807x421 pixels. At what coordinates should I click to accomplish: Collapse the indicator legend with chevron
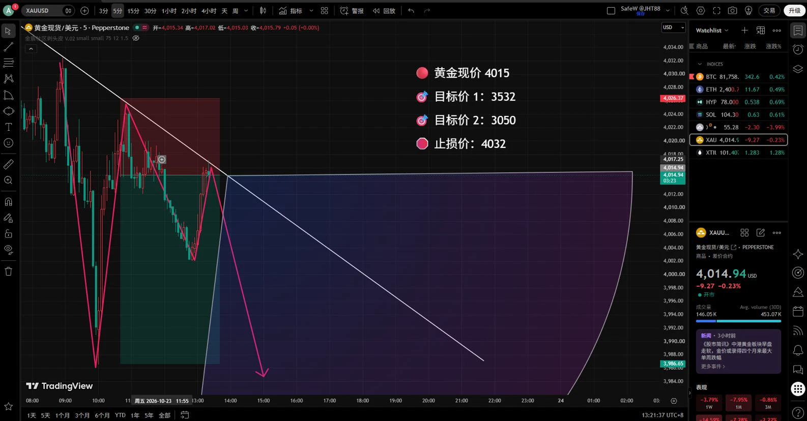31,49
